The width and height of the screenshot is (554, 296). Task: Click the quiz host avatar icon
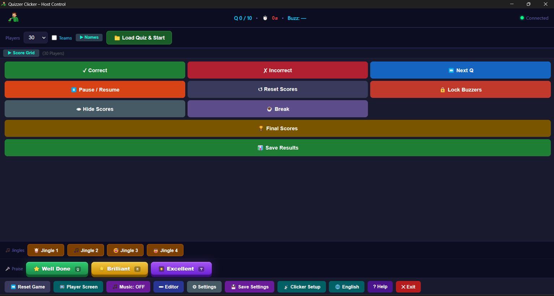click(14, 17)
